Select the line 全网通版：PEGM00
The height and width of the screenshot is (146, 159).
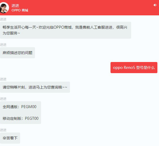[x=19, y=107]
